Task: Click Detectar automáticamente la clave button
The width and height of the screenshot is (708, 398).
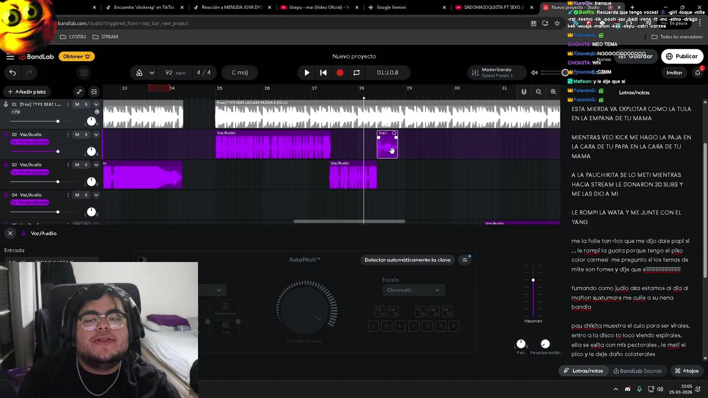Action: 407,260
